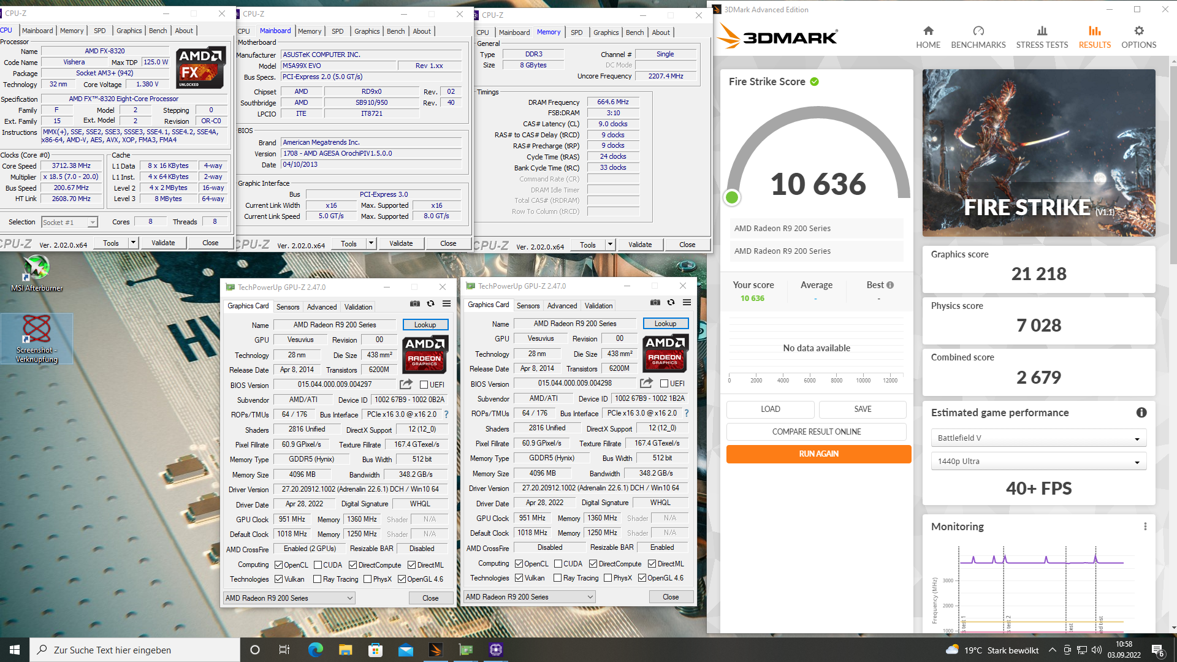Click info icon beside Best score
The width and height of the screenshot is (1177, 662).
click(x=890, y=285)
